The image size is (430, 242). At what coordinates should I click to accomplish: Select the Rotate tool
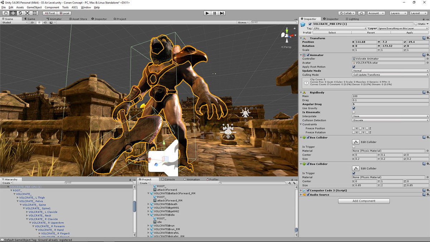click(20, 13)
